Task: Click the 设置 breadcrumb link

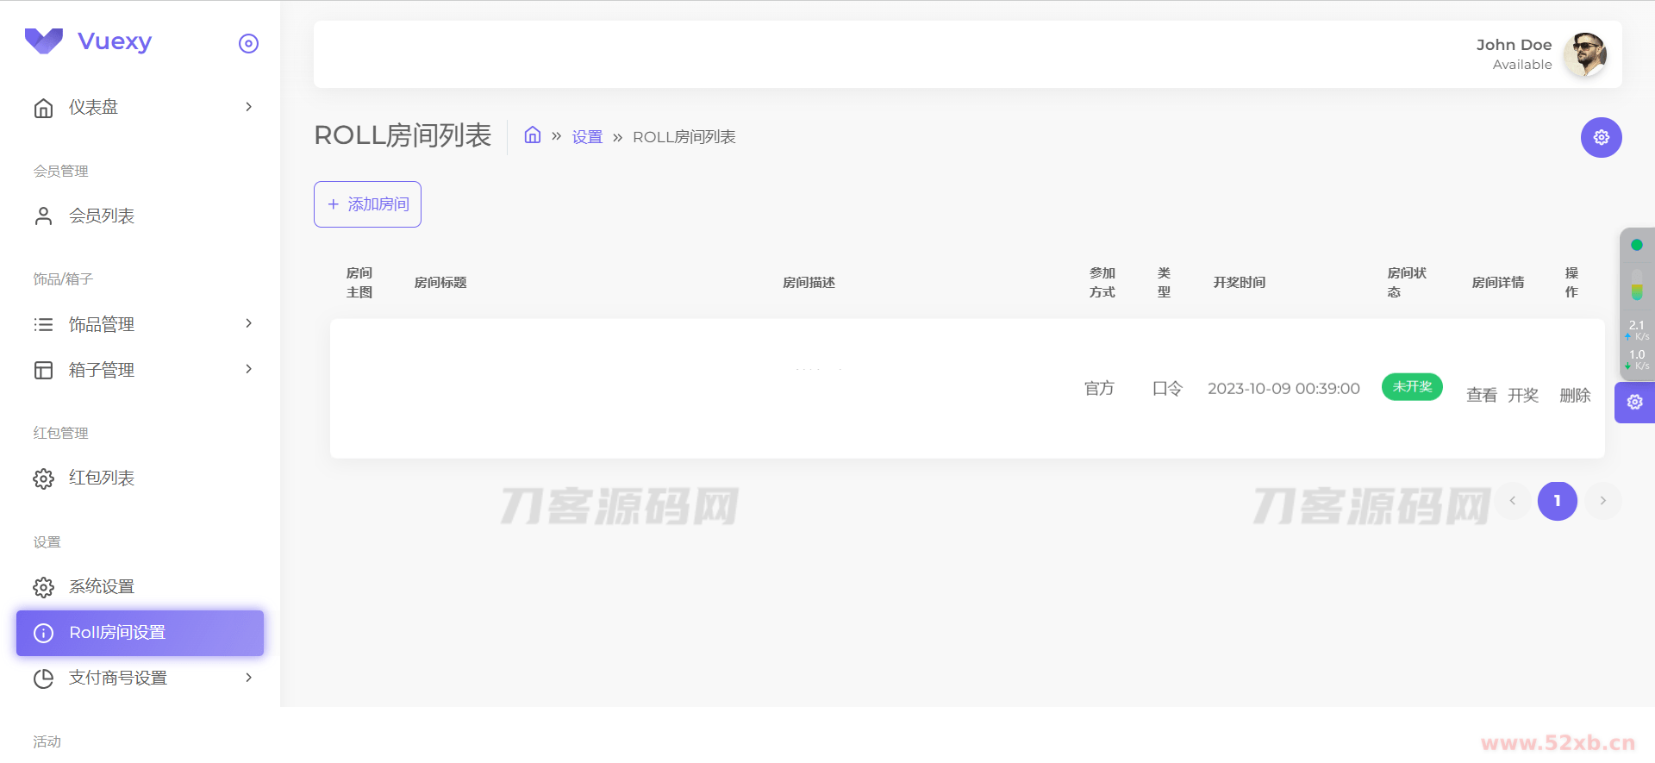Action: (x=587, y=137)
